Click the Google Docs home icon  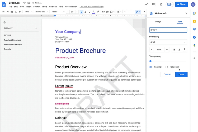click(4, 4)
